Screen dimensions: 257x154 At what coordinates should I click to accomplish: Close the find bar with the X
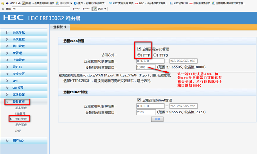3,9
